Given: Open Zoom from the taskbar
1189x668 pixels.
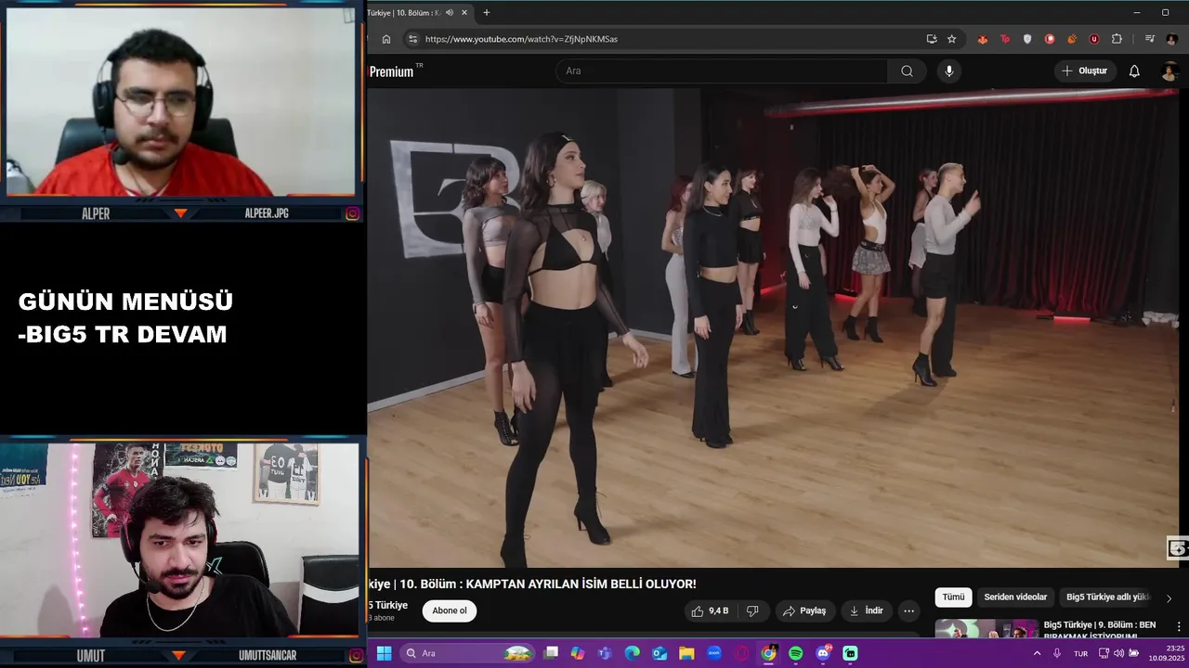Looking at the screenshot, I should point(714,653).
